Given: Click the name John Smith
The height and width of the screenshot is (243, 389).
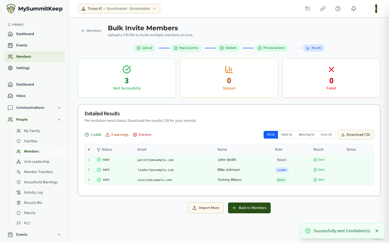Looking at the screenshot, I should (x=227, y=160).
